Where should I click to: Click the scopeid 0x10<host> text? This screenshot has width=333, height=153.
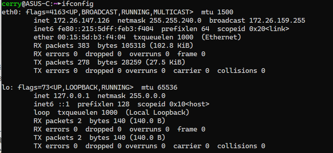(x=173, y=104)
